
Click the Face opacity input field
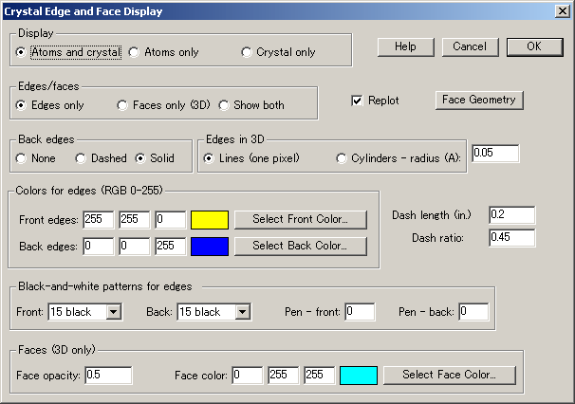pos(107,375)
